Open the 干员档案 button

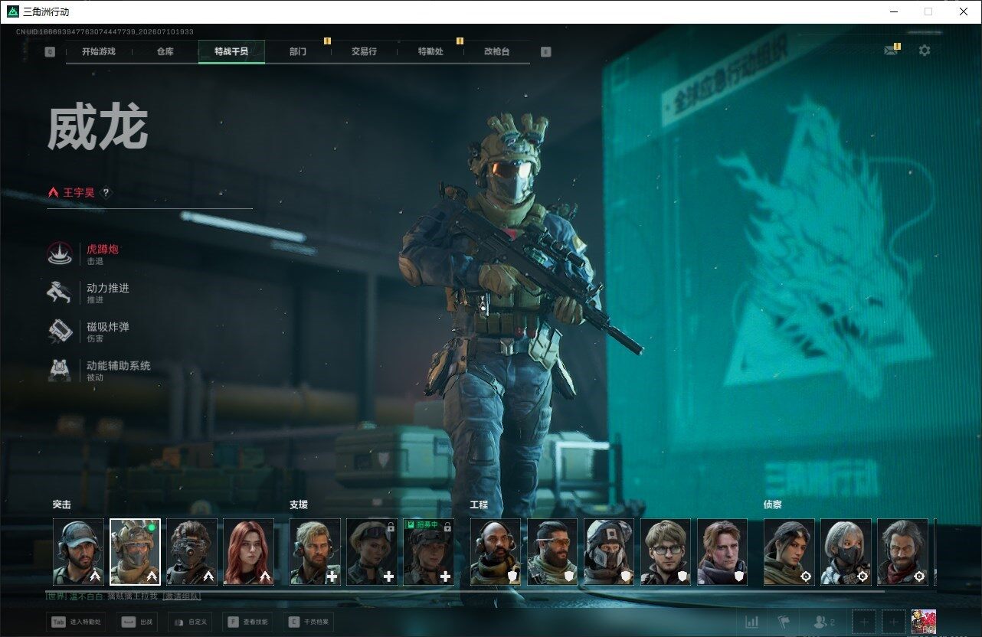(308, 622)
